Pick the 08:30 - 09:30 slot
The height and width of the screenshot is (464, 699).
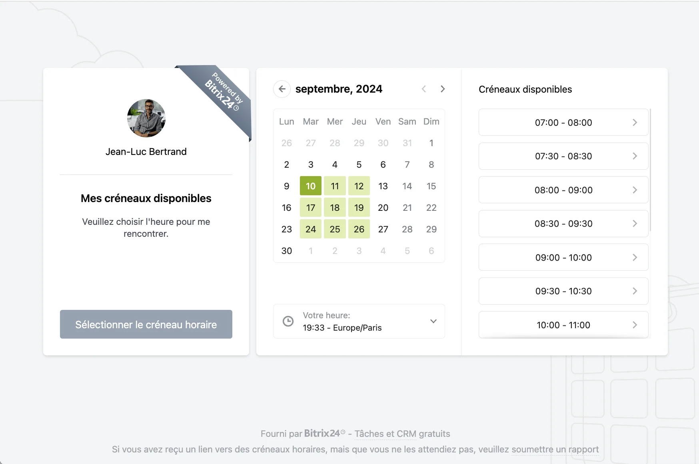(563, 224)
